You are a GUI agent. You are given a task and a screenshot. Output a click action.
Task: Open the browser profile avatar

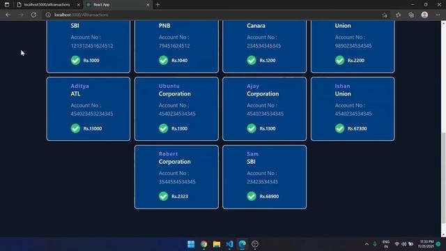(x=424, y=15)
